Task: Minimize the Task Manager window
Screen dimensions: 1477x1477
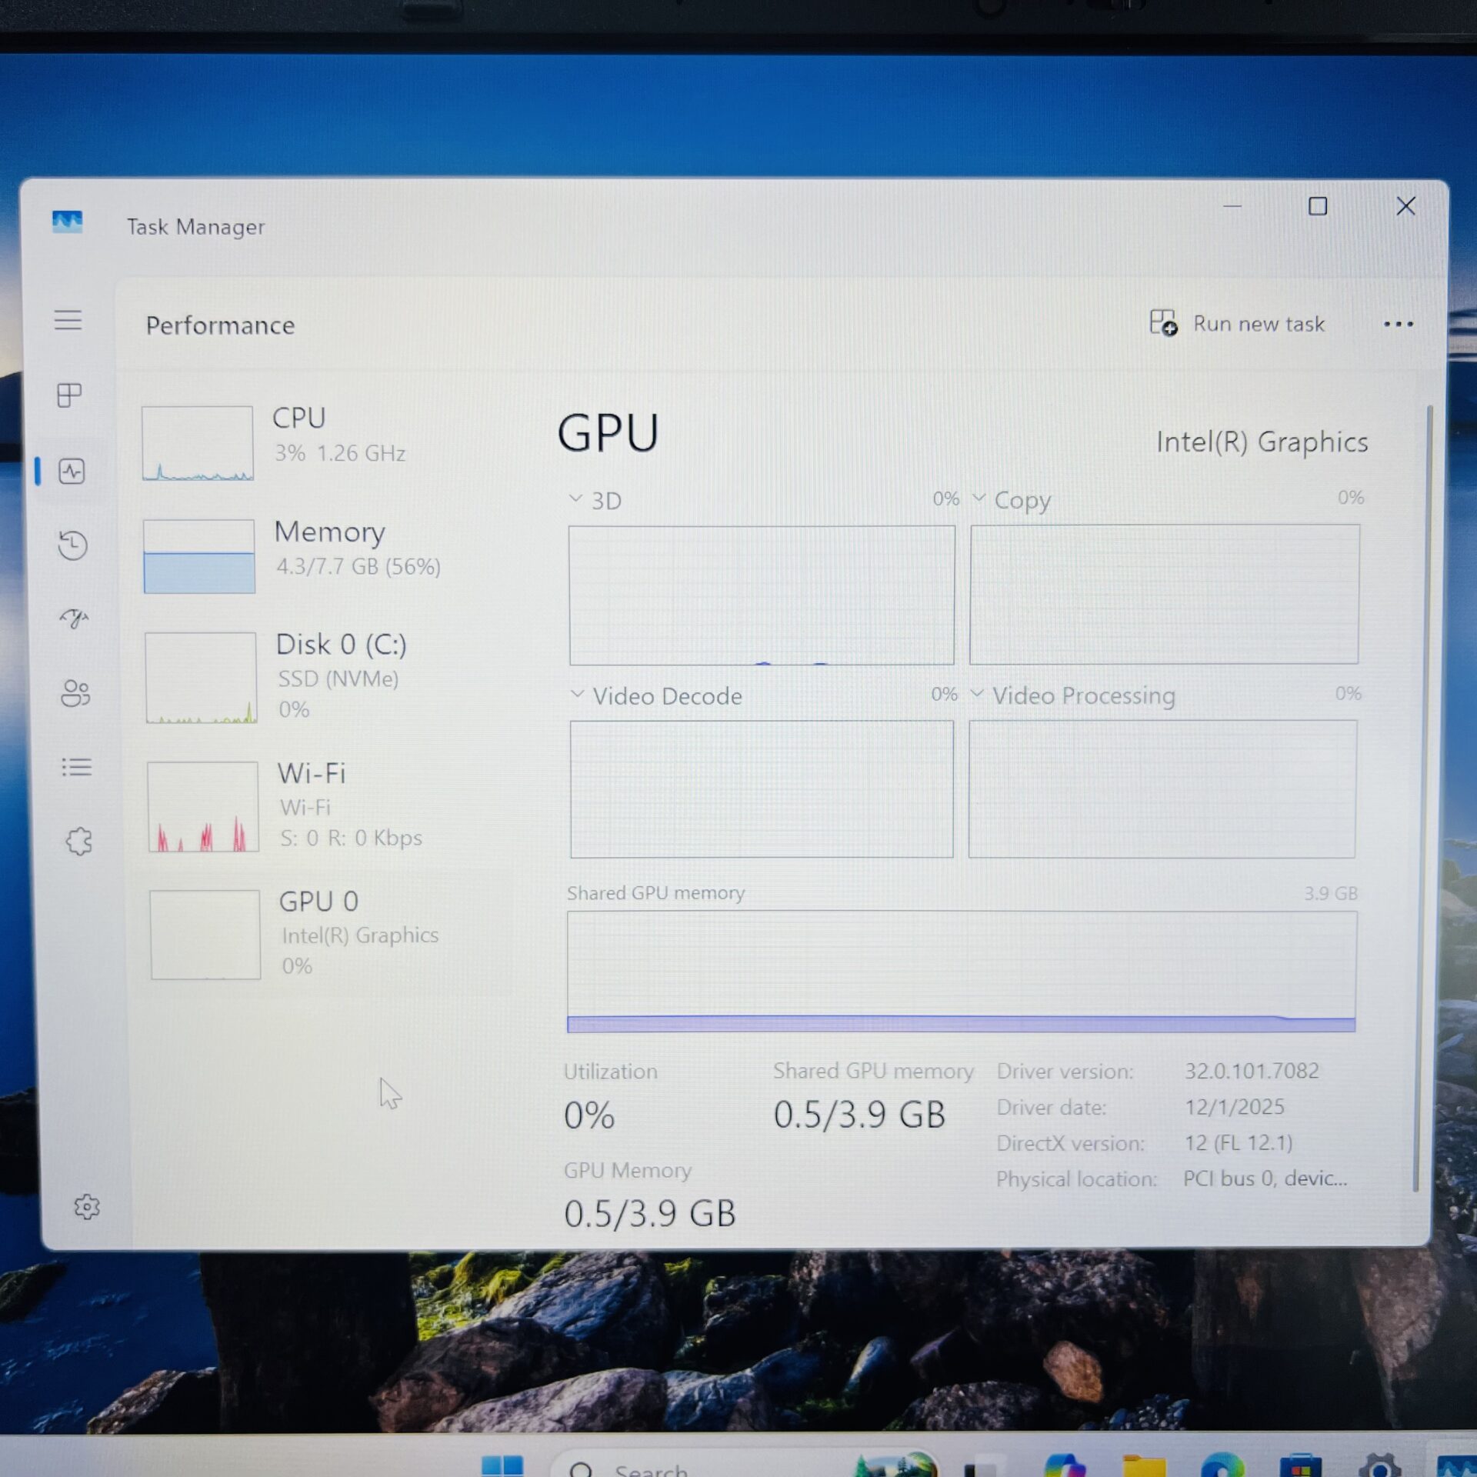Action: click(x=1232, y=206)
